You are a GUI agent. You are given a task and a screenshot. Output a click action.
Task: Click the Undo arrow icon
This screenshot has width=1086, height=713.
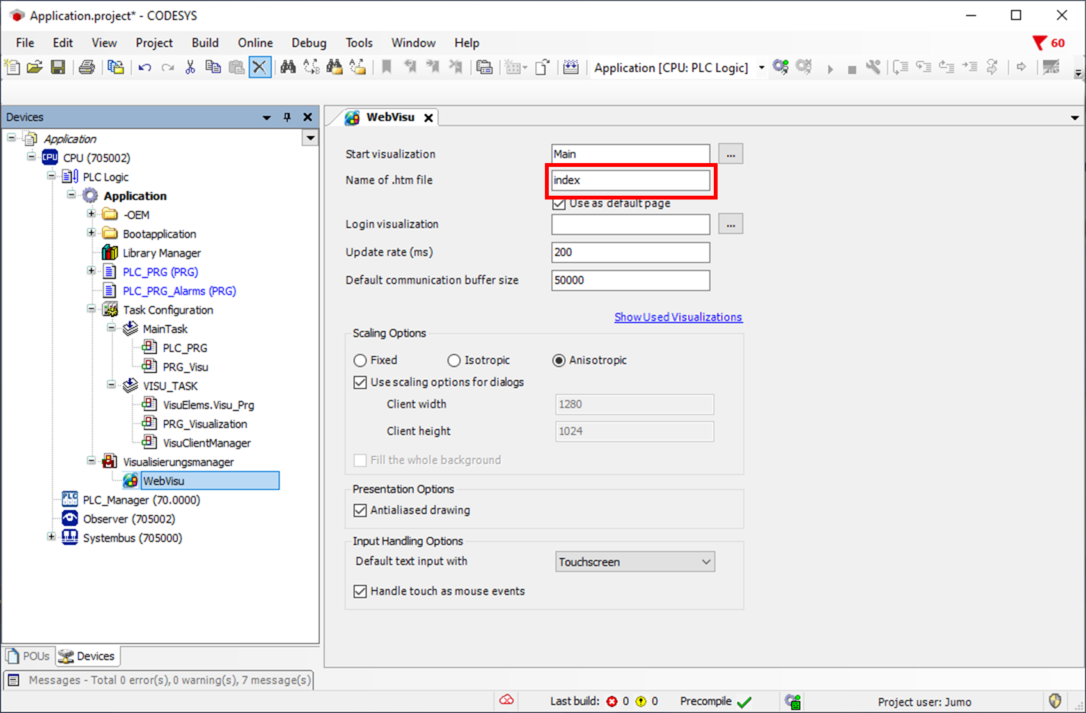click(x=145, y=67)
